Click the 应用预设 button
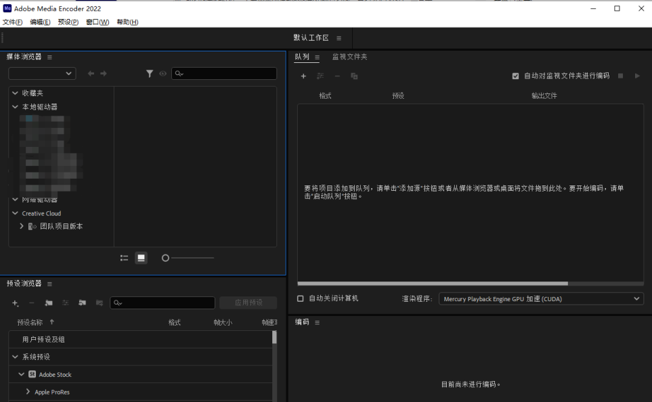The height and width of the screenshot is (402, 652). click(x=248, y=303)
